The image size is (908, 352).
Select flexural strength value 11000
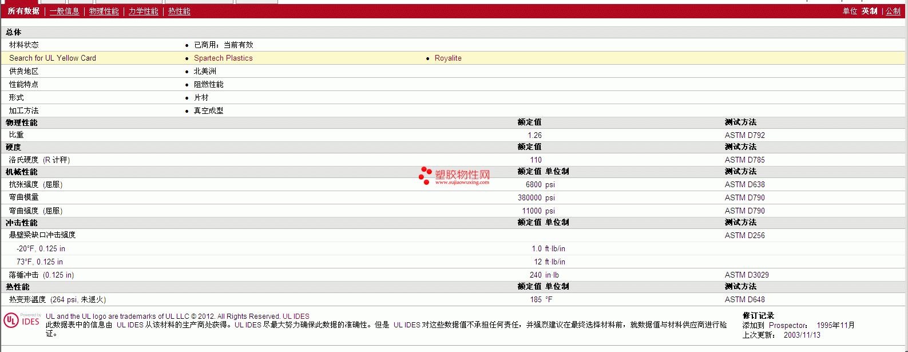click(532, 211)
